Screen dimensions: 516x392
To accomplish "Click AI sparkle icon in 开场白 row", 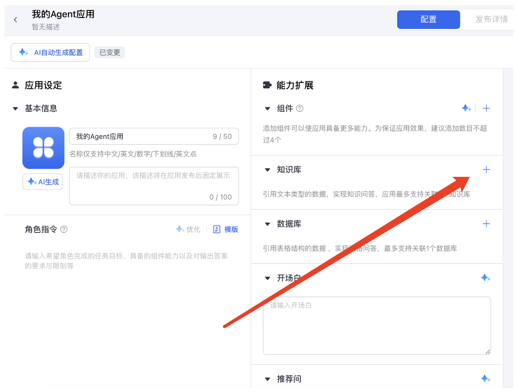I will coord(486,278).
